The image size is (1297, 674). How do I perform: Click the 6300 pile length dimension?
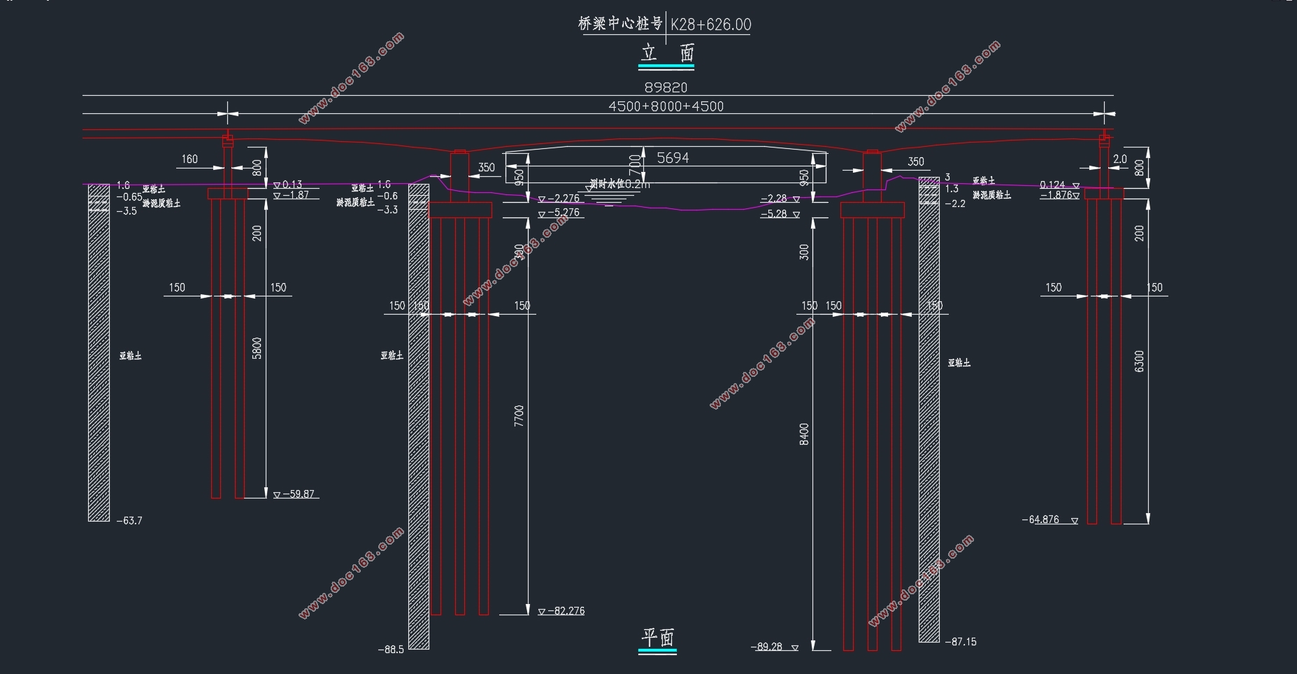[x=1140, y=361]
